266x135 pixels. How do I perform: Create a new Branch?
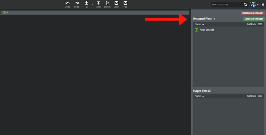pos(107,5)
